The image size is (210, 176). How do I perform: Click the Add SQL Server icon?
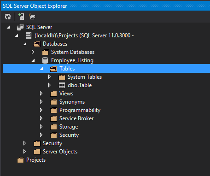pyautogui.click(x=21, y=17)
